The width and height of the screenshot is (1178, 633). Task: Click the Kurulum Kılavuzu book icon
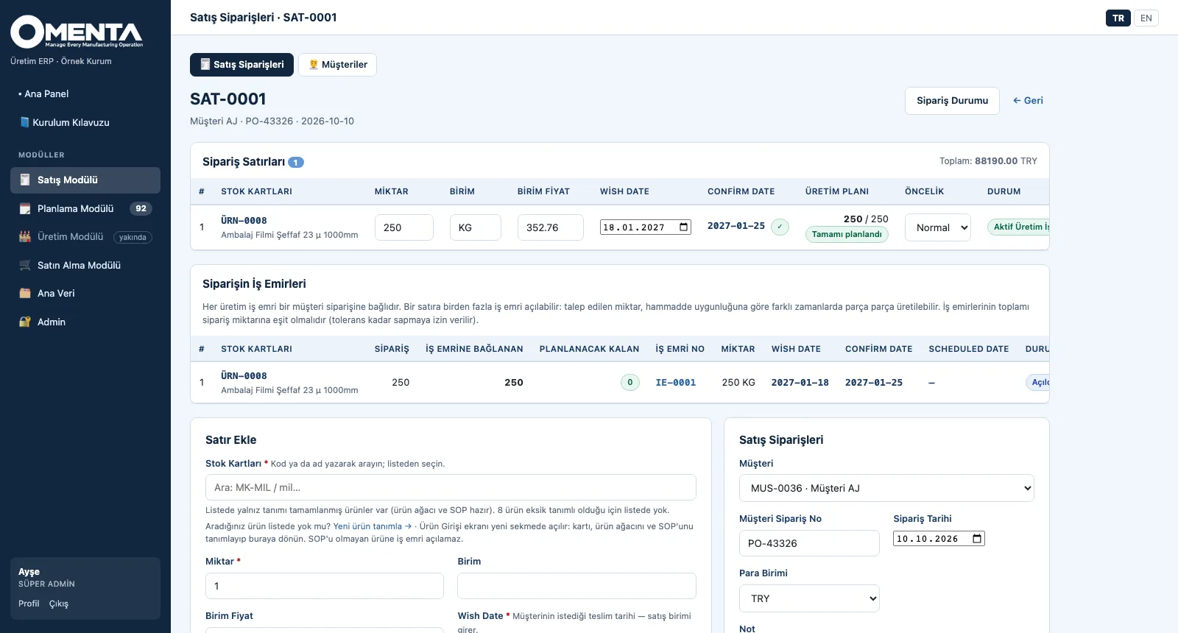(x=24, y=122)
